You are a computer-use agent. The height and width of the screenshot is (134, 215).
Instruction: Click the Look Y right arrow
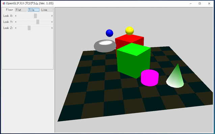coord(52,22)
